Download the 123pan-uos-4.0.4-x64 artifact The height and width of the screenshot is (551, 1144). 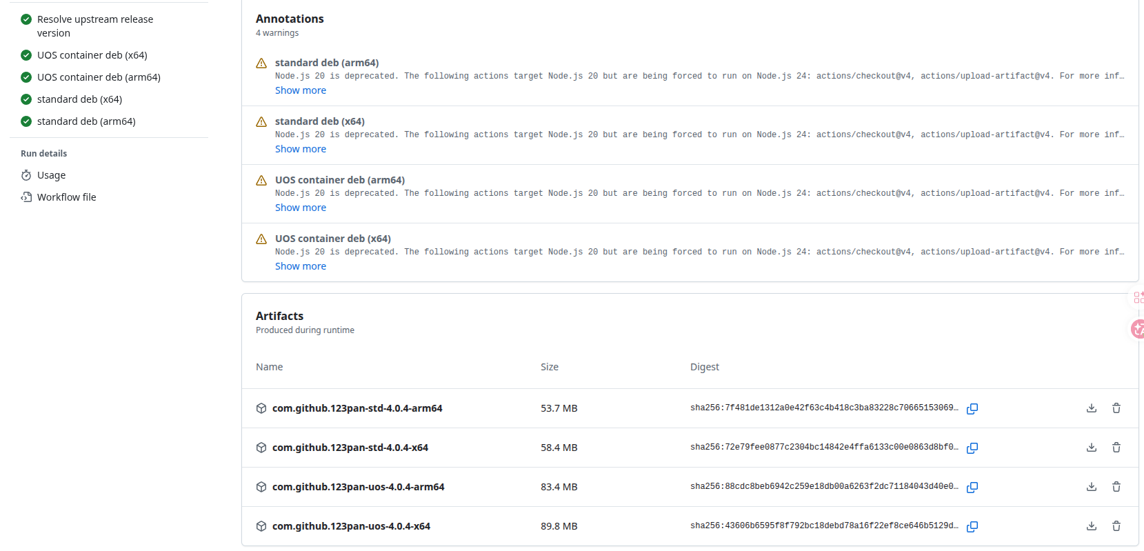[x=1092, y=526]
